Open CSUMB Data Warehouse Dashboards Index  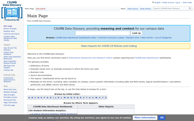76,38
